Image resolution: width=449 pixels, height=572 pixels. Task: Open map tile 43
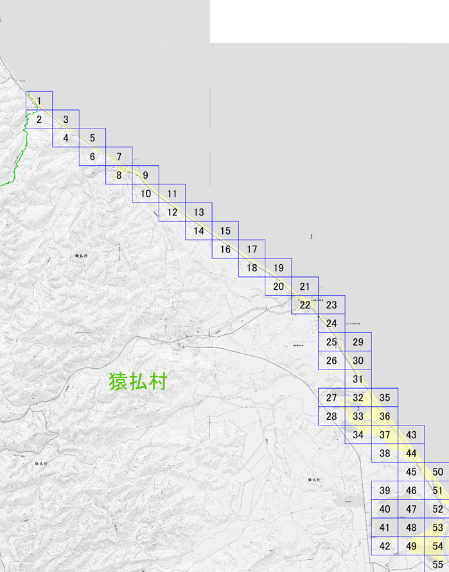pyautogui.click(x=412, y=435)
